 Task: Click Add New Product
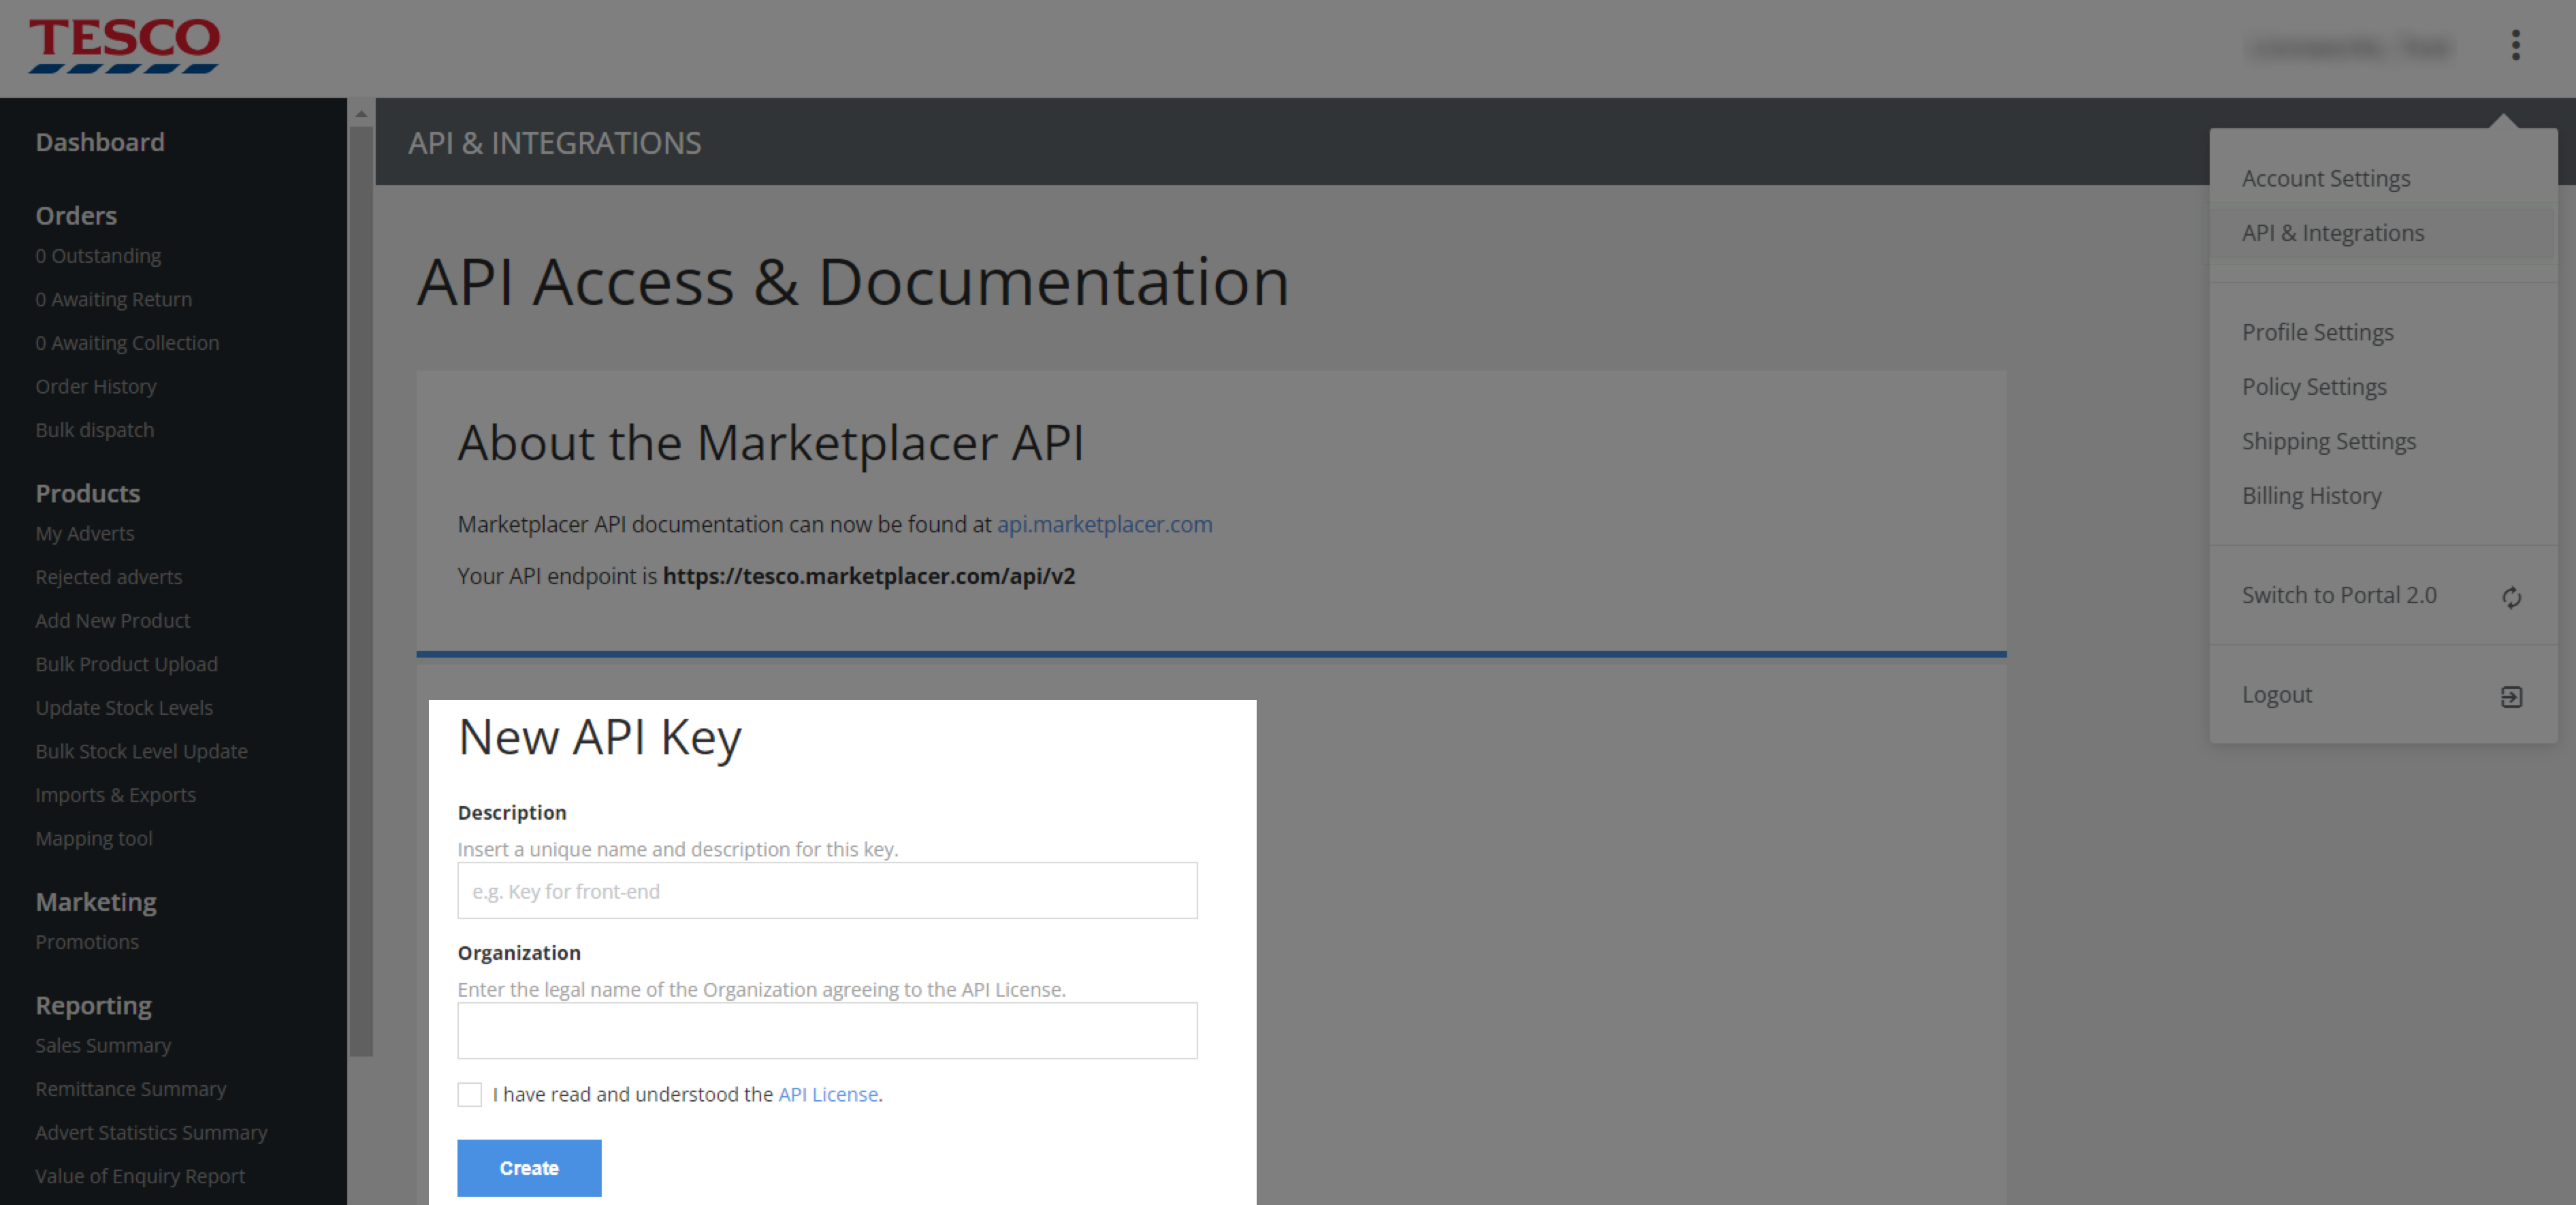113,620
